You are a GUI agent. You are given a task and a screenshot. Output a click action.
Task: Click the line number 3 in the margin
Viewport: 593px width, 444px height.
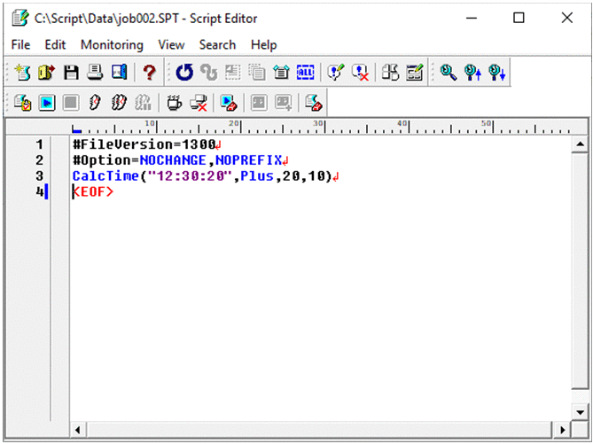coord(39,176)
